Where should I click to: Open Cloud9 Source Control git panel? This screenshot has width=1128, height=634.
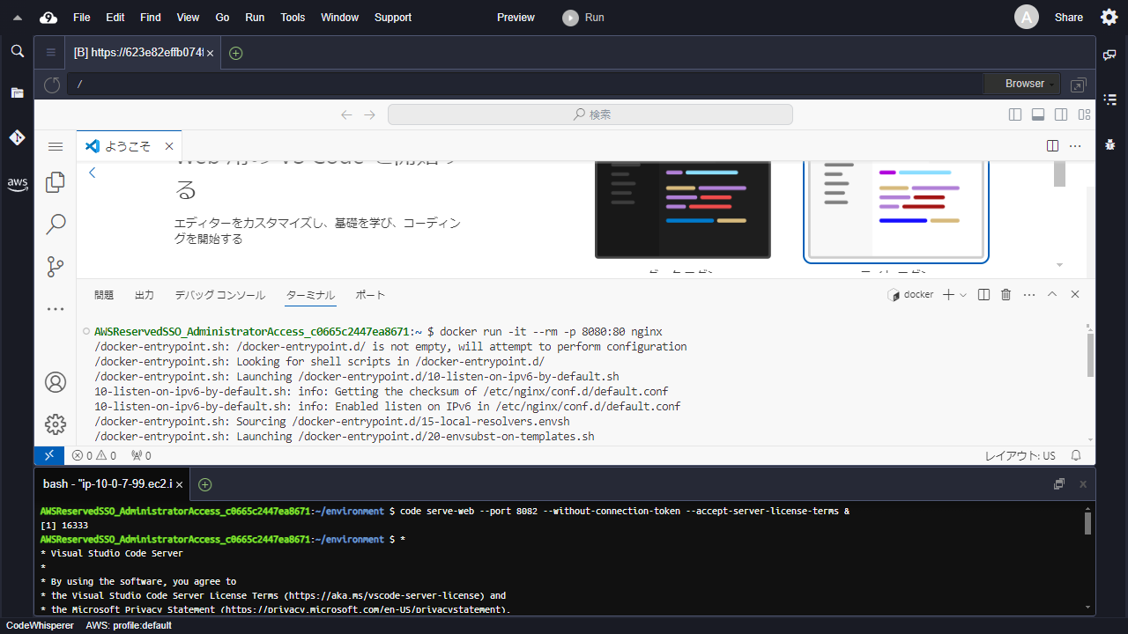(17, 137)
